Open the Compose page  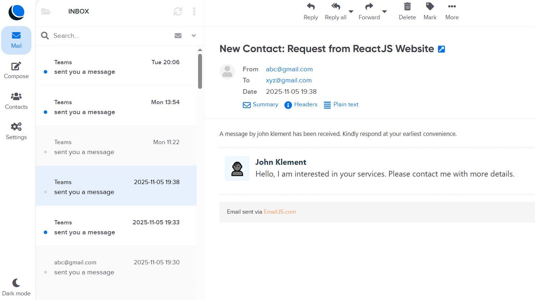[16, 71]
